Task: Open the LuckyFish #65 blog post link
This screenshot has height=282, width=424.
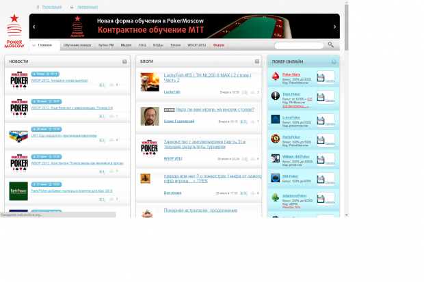Action: (x=207, y=78)
